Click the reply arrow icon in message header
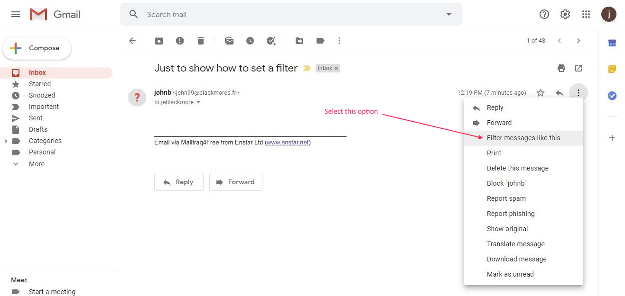This screenshot has height=296, width=625. 560,93
